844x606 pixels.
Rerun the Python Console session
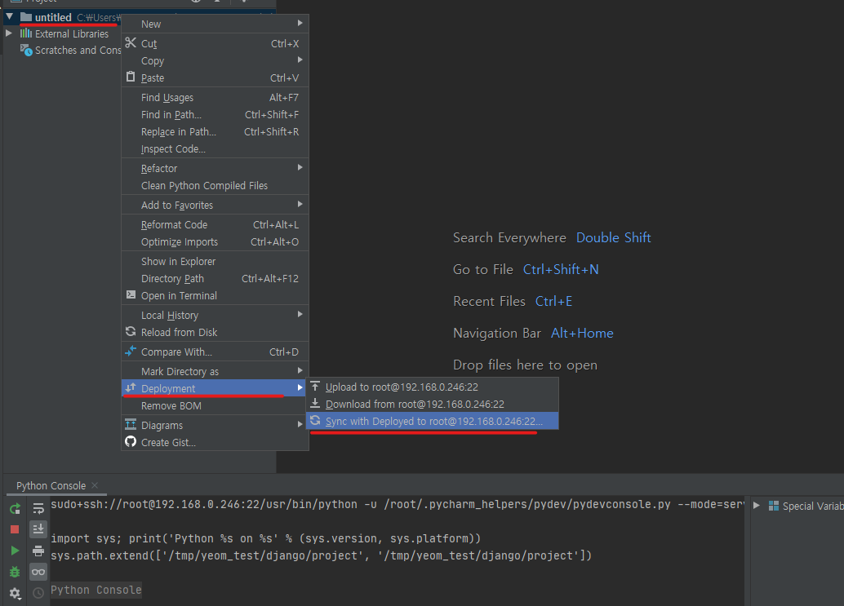click(x=15, y=508)
